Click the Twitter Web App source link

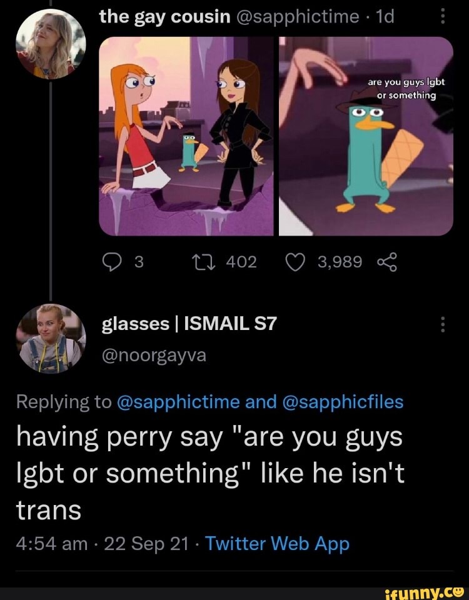point(277,544)
